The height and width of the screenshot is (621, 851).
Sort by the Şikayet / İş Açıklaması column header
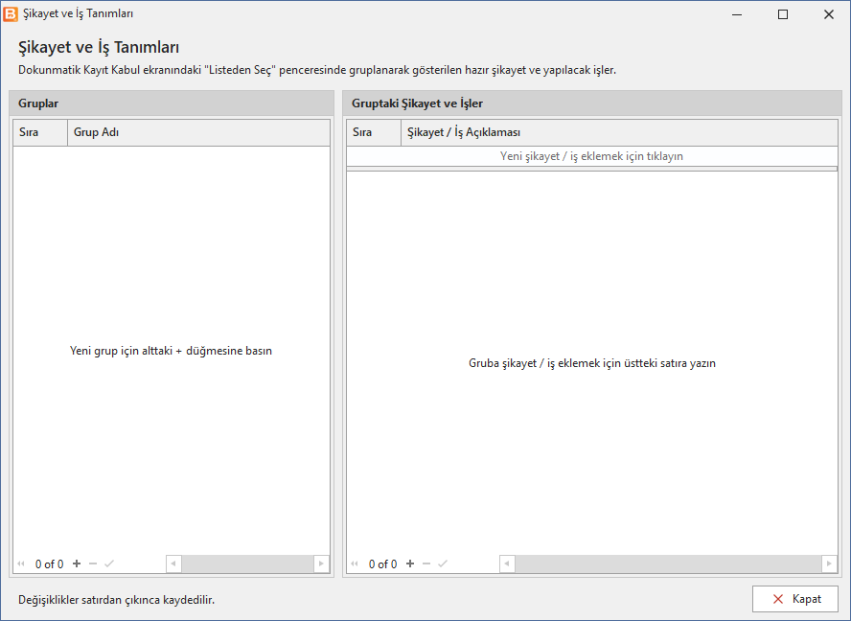[619, 132]
